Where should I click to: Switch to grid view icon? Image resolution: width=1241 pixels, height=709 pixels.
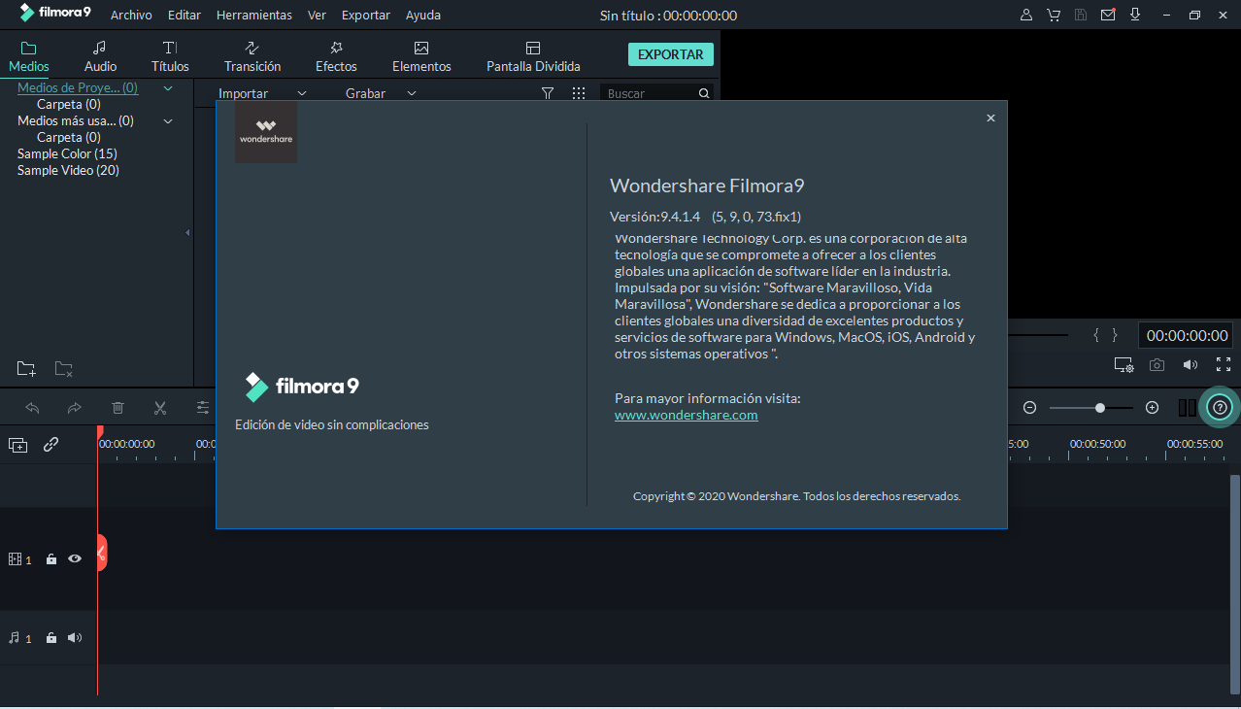pos(579,93)
